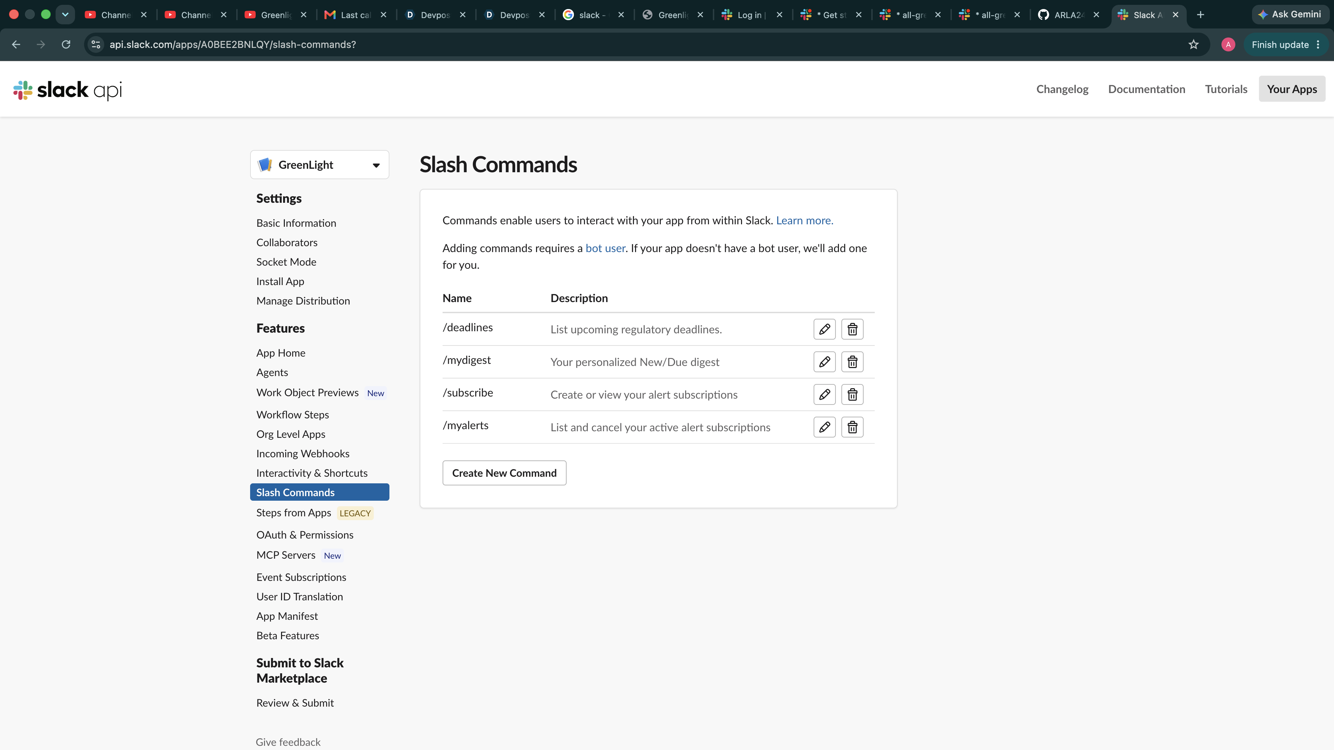The height and width of the screenshot is (750, 1334).
Task: Click 'Create or view your alert subscriptions' text
Action: [644, 395]
